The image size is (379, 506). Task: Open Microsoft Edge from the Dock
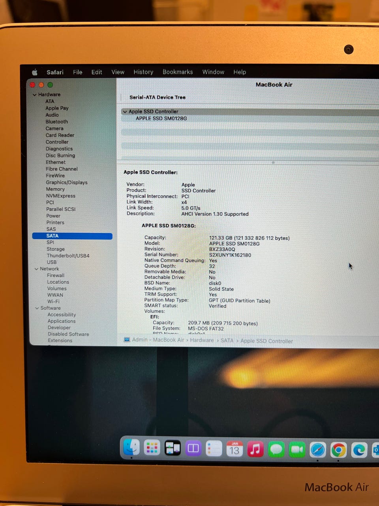tap(359, 450)
